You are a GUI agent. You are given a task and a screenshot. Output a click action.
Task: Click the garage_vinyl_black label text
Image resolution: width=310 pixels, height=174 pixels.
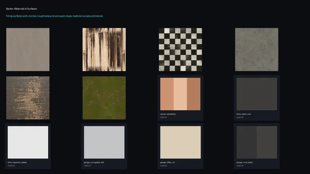pyautogui.click(x=245, y=162)
